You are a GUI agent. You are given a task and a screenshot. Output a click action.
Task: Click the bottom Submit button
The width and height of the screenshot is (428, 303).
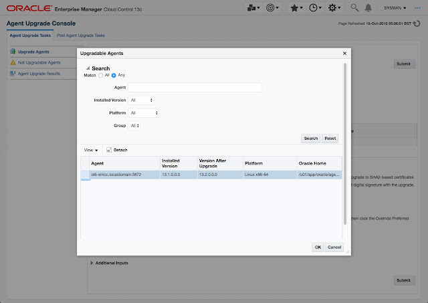point(403,280)
